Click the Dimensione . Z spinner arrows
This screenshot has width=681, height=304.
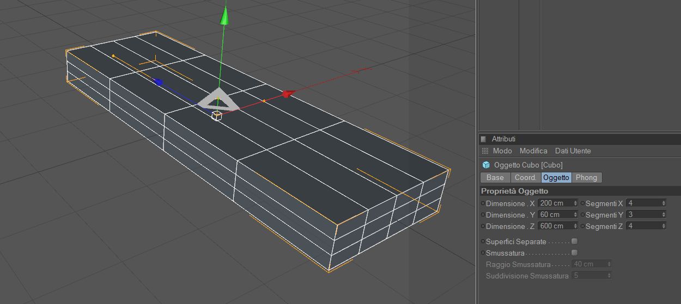575,226
